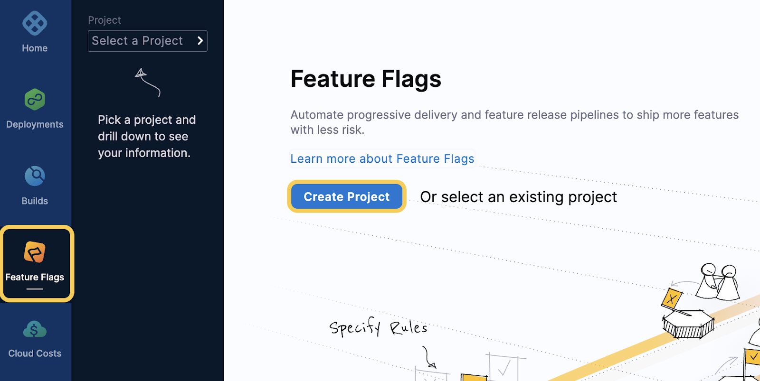Screen dimensions: 760x381
Task: Select the Builds text label in the sidebar
Action: [x=35, y=201]
